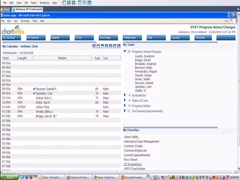Expand the Evaluations task group
240x180 pixels.
pos(125,95)
